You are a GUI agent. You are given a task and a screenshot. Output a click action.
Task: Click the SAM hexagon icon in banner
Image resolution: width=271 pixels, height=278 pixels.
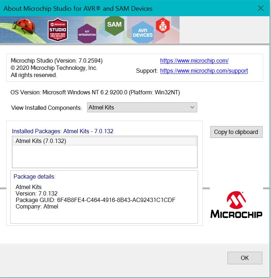click(114, 26)
